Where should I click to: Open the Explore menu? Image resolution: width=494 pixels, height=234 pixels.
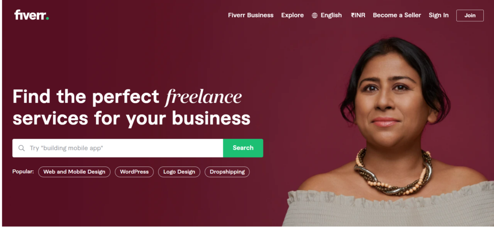[292, 15]
